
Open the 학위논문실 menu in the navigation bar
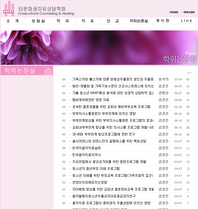[139, 21]
